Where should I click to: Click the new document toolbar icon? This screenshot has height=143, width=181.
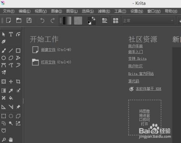click(8, 20)
